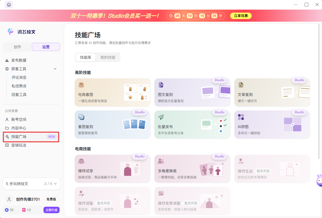The width and height of the screenshot is (322, 218).
Task: Click the 暂未开放 label on 模特背景调整
Action: (191, 203)
